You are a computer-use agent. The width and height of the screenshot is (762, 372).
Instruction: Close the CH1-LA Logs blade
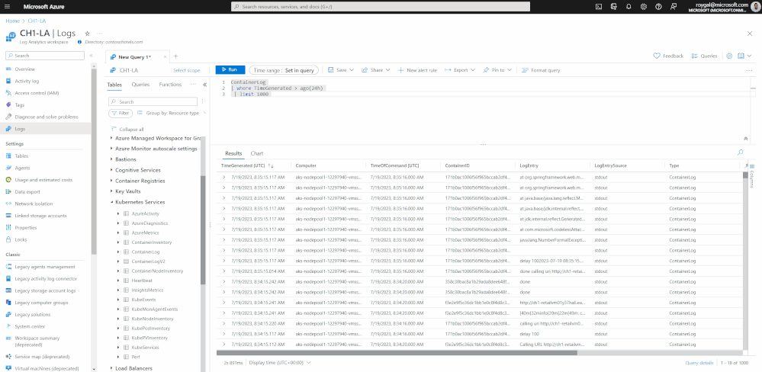point(749,34)
